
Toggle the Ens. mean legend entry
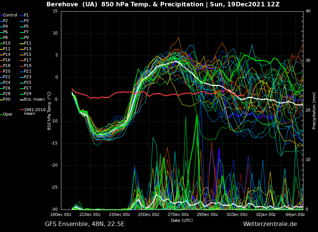[34, 100]
